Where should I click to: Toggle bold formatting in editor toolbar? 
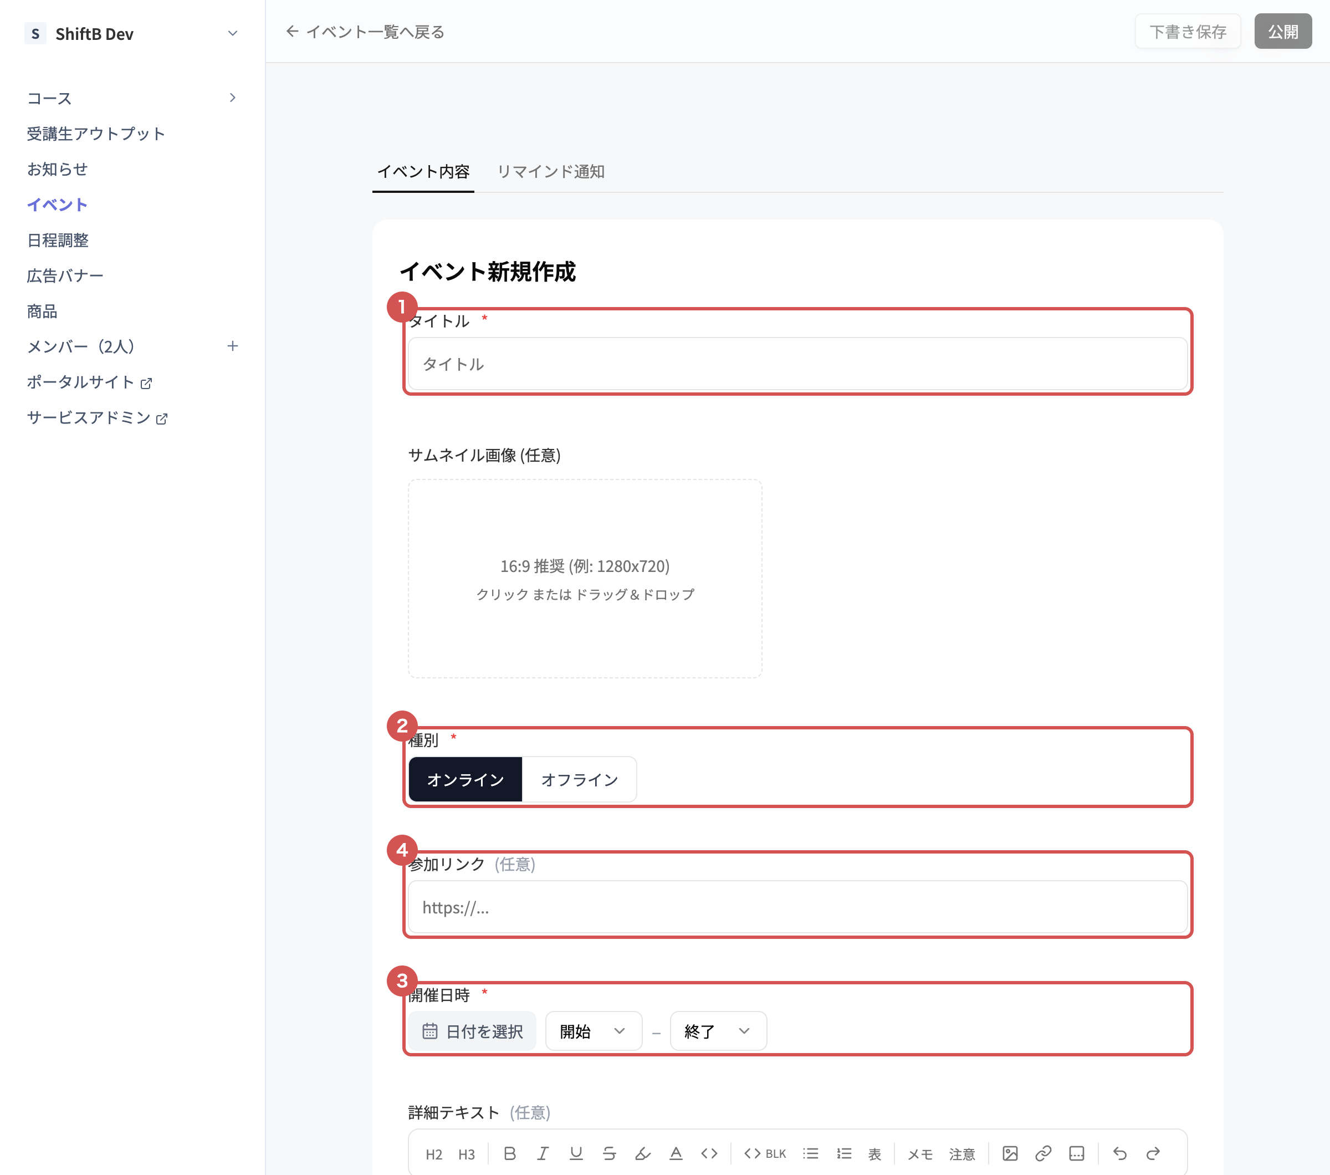pyautogui.click(x=509, y=1153)
